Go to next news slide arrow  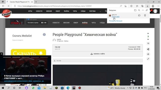pyautogui.click(x=47, y=69)
